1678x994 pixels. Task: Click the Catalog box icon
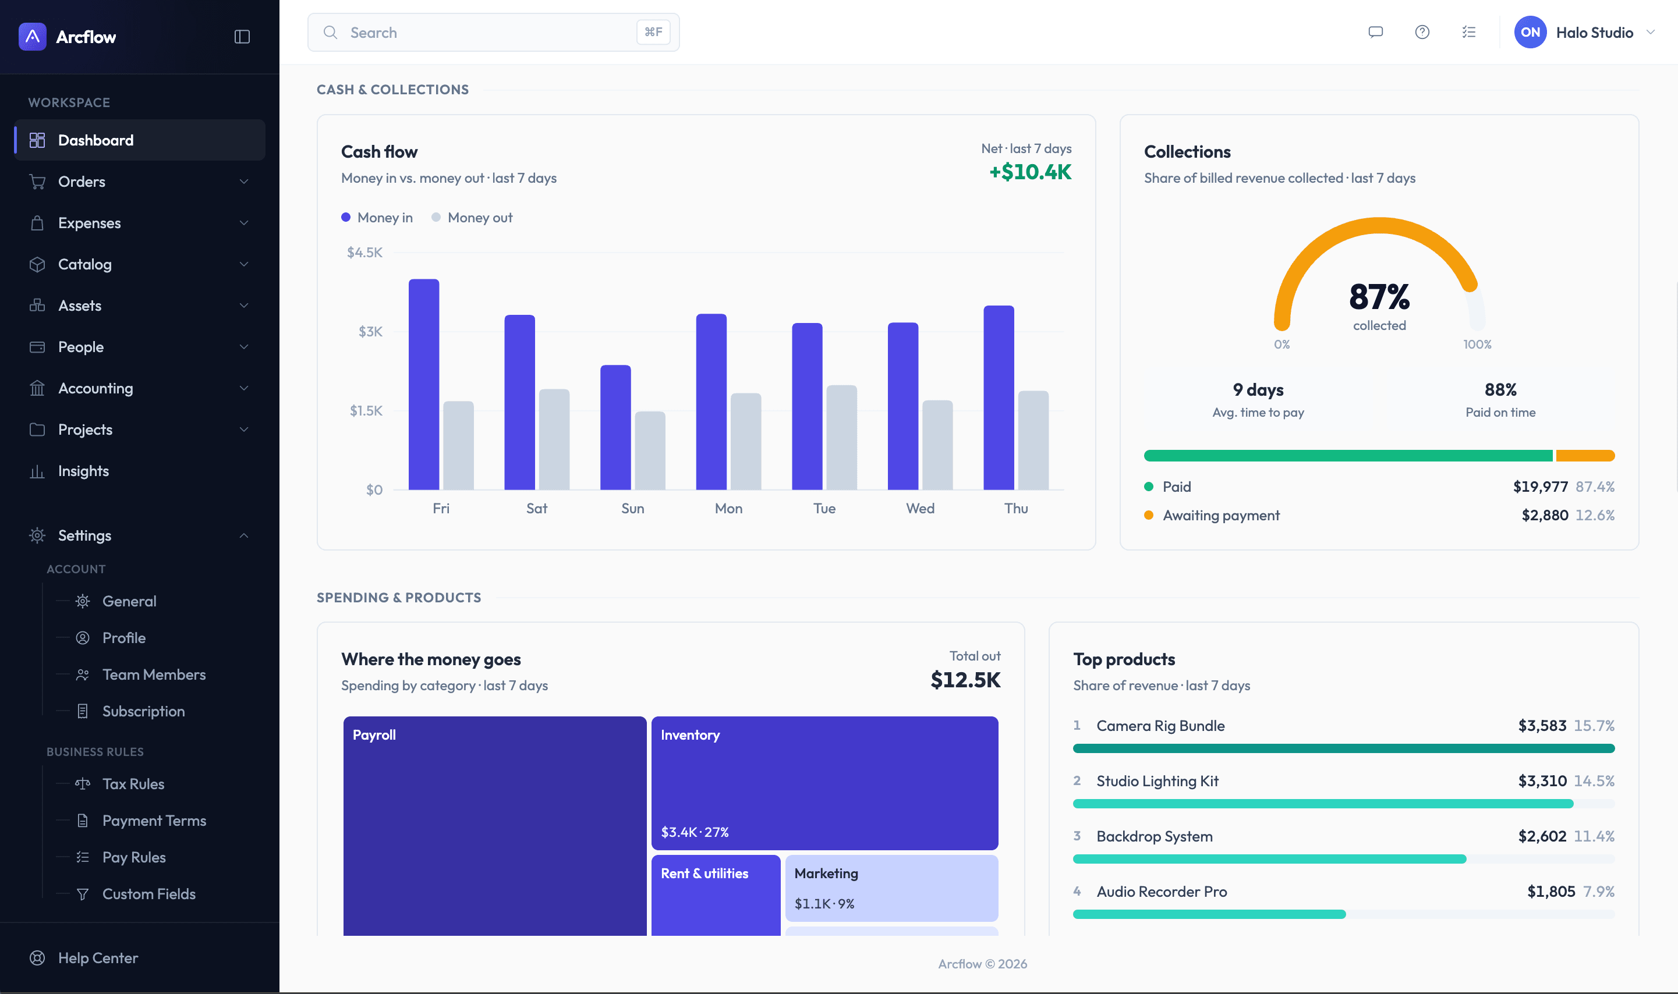pyautogui.click(x=37, y=264)
